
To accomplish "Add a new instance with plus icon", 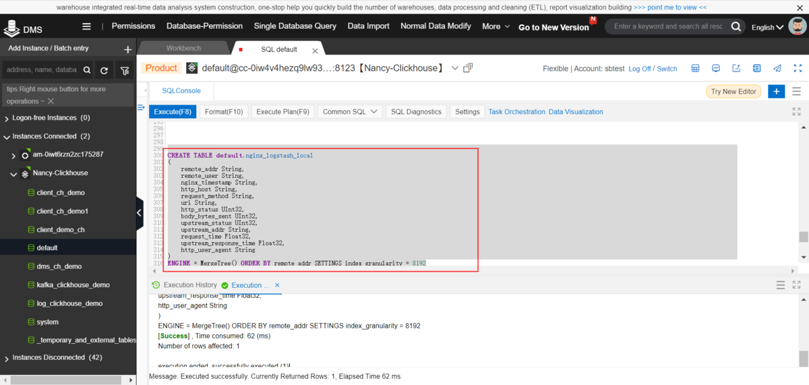I will (x=128, y=49).
